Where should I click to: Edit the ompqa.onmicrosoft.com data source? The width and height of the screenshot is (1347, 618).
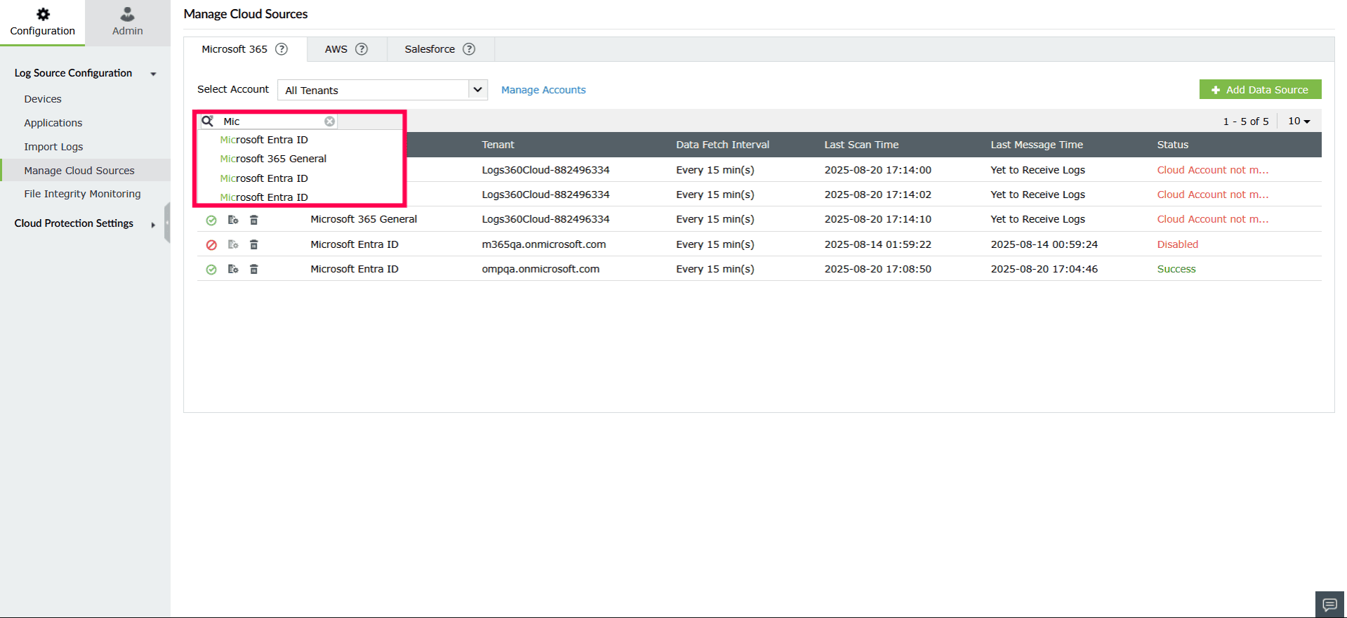(233, 269)
